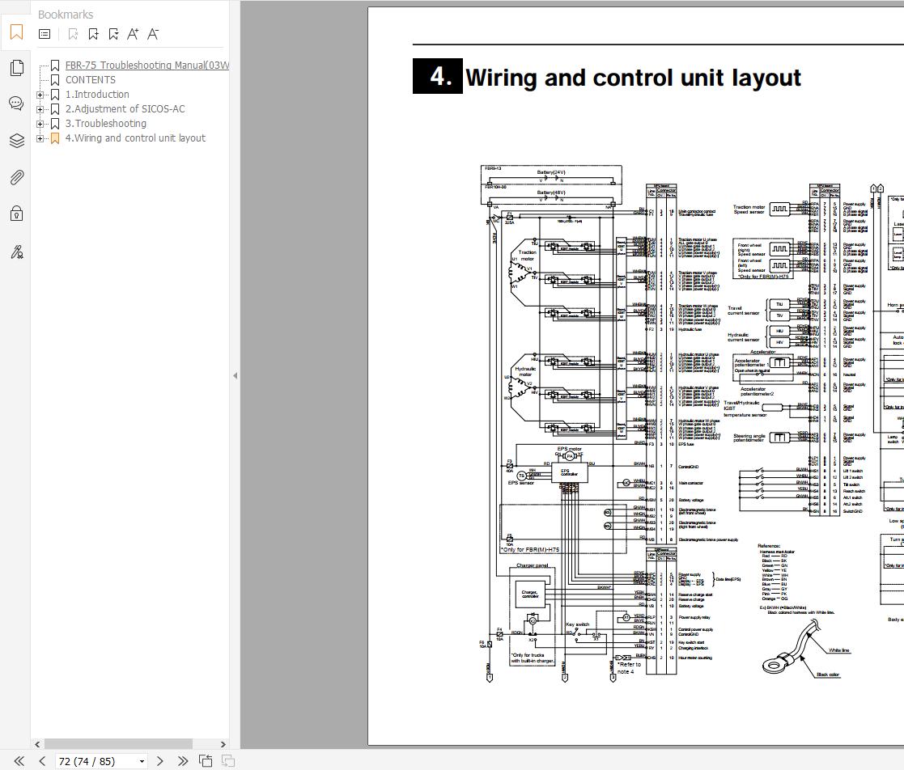Click the page heading Wiring and control unit layout
The height and width of the screenshot is (770, 904).
pos(632,77)
